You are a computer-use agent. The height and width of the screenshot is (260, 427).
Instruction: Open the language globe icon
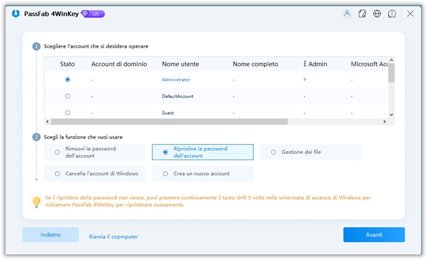[x=377, y=14]
